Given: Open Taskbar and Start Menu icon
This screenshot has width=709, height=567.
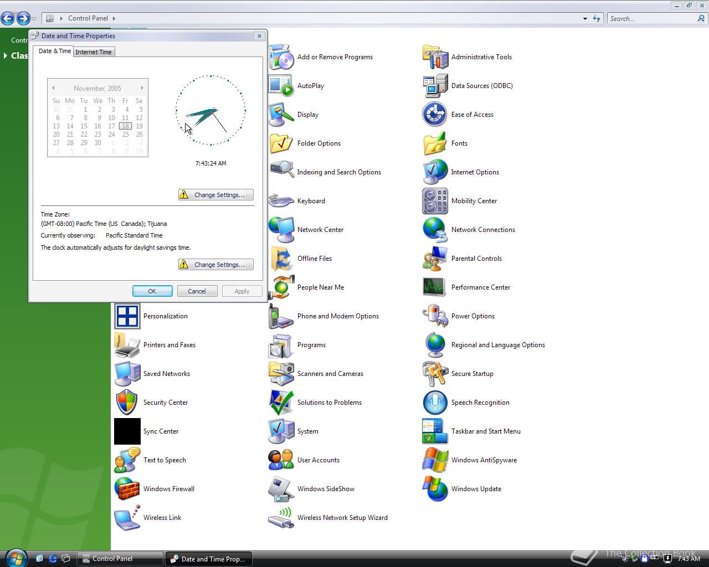Looking at the screenshot, I should 435,431.
